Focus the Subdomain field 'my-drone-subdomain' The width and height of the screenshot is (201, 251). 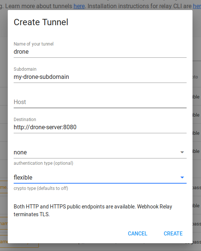[x=100, y=77]
